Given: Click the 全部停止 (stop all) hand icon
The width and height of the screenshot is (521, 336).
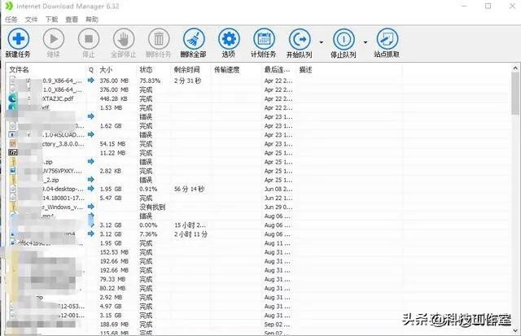Looking at the screenshot, I should (x=123, y=39).
